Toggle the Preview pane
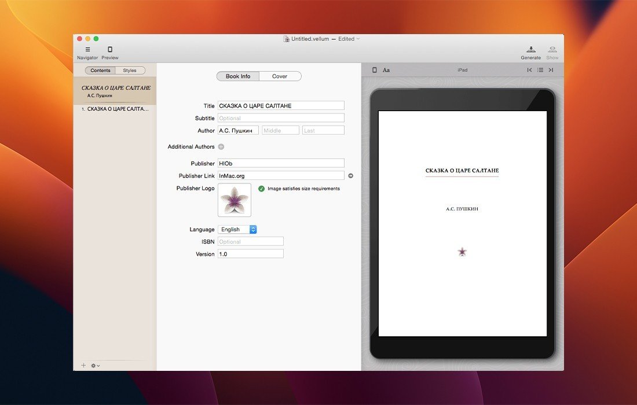The width and height of the screenshot is (637, 405). tap(110, 49)
